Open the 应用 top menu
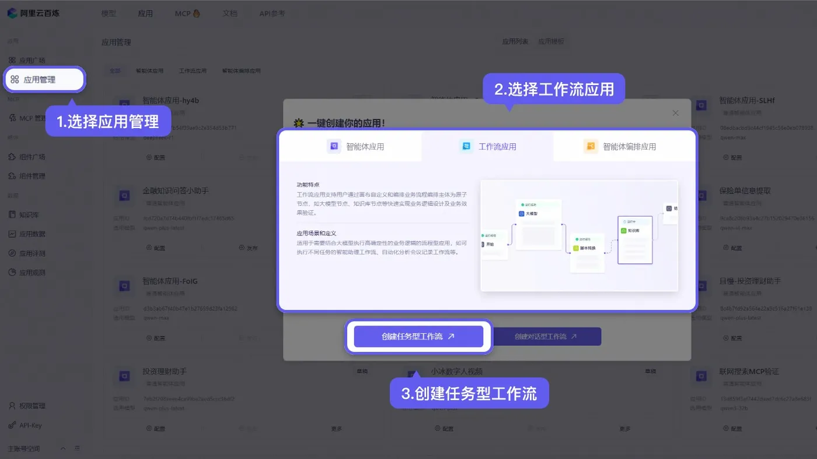 point(145,13)
